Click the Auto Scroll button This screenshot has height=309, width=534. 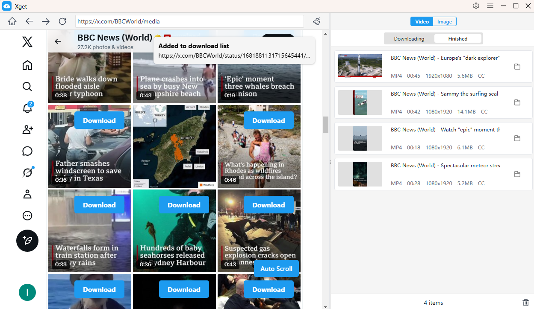pyautogui.click(x=276, y=268)
